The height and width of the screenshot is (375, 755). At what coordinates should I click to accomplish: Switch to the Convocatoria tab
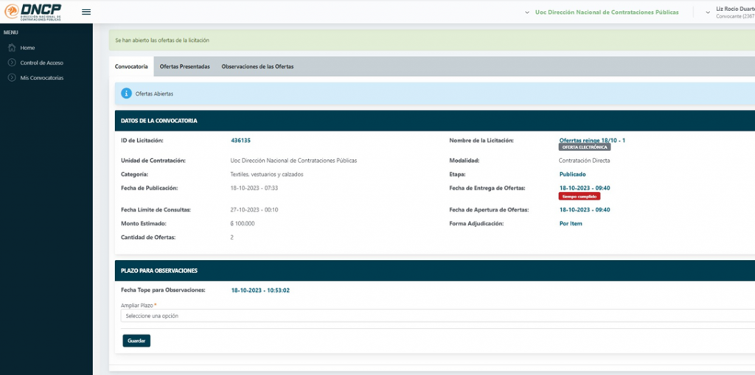(131, 66)
